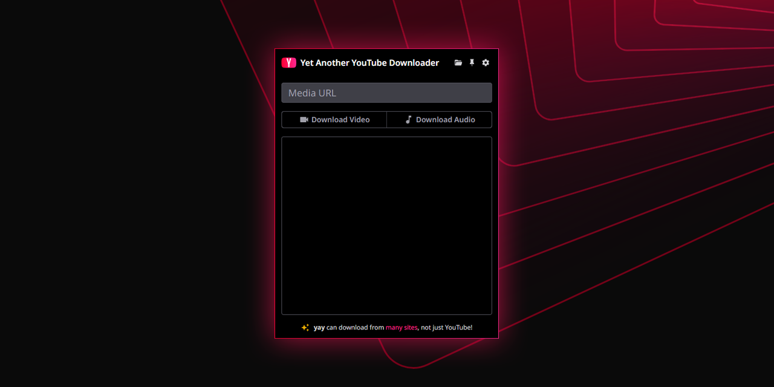Open settings via the gear control

point(486,62)
